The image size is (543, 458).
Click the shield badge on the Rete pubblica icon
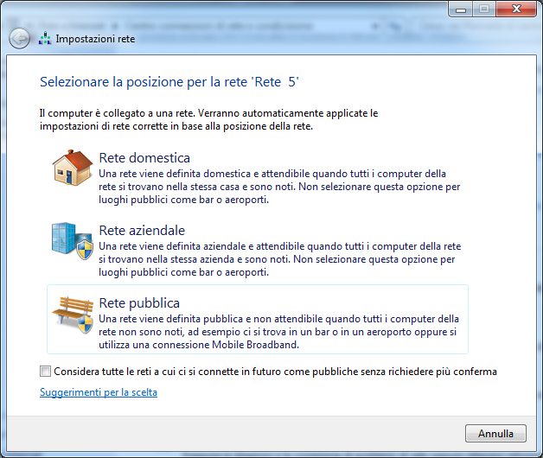tap(85, 322)
